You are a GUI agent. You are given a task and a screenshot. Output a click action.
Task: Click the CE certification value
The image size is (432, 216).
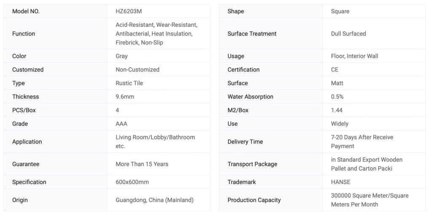click(335, 70)
